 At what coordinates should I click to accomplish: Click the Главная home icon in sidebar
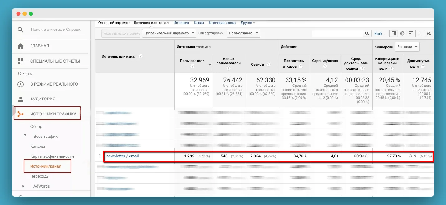click(21, 46)
